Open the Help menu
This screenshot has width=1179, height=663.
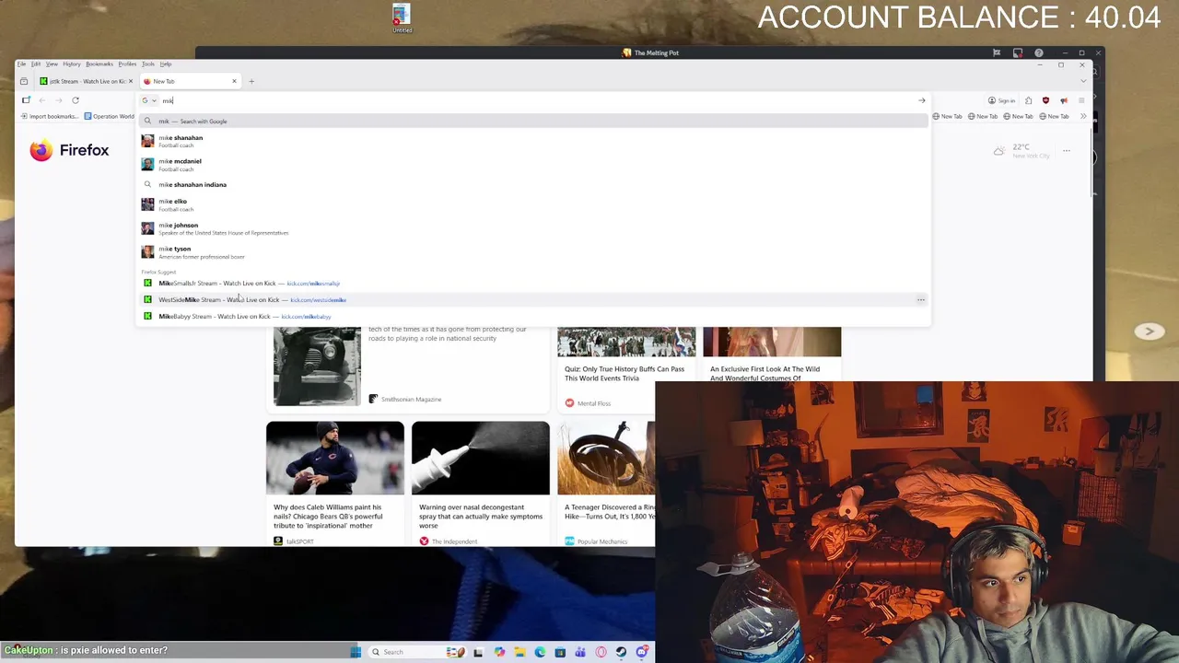[x=166, y=64]
